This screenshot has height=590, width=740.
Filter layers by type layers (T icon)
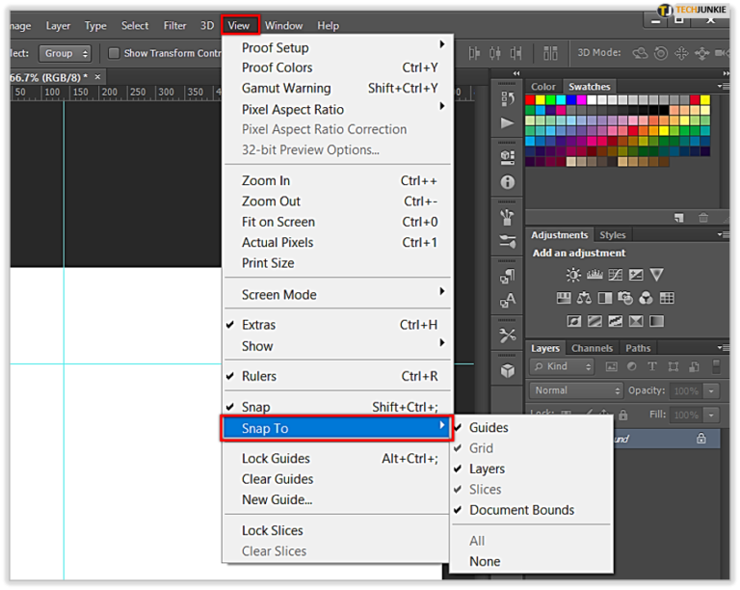point(652,366)
